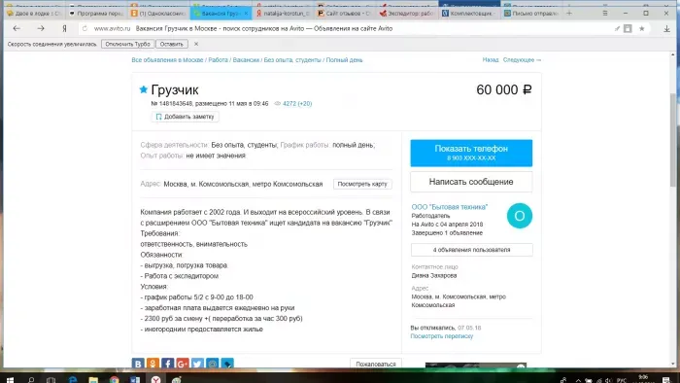Click Работа breadcrumb link
Image resolution: width=680 pixels, height=383 pixels.
pos(219,60)
